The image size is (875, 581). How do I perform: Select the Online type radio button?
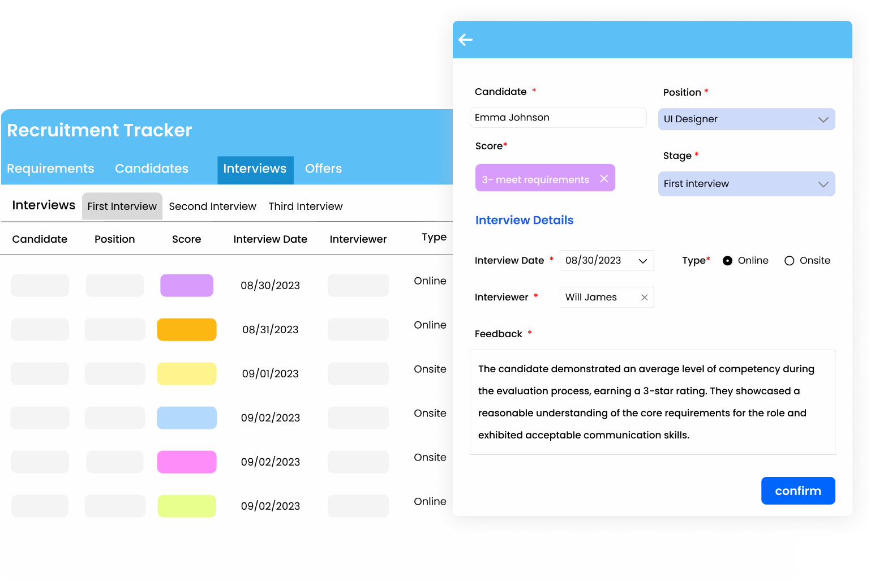(x=728, y=261)
